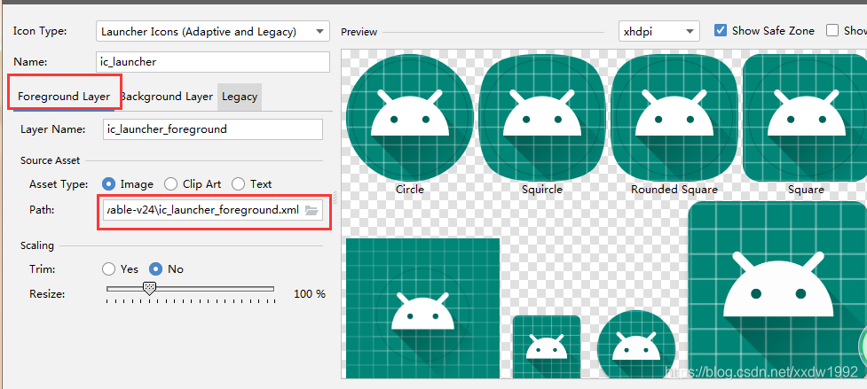Click the 100 % resize value
This screenshot has width=867, height=389.
pos(310,294)
